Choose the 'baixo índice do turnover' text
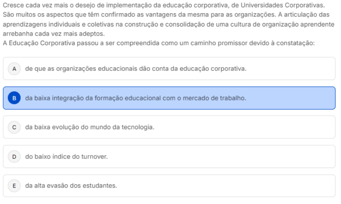The width and height of the screenshot is (341, 204). pyautogui.click(x=67, y=156)
